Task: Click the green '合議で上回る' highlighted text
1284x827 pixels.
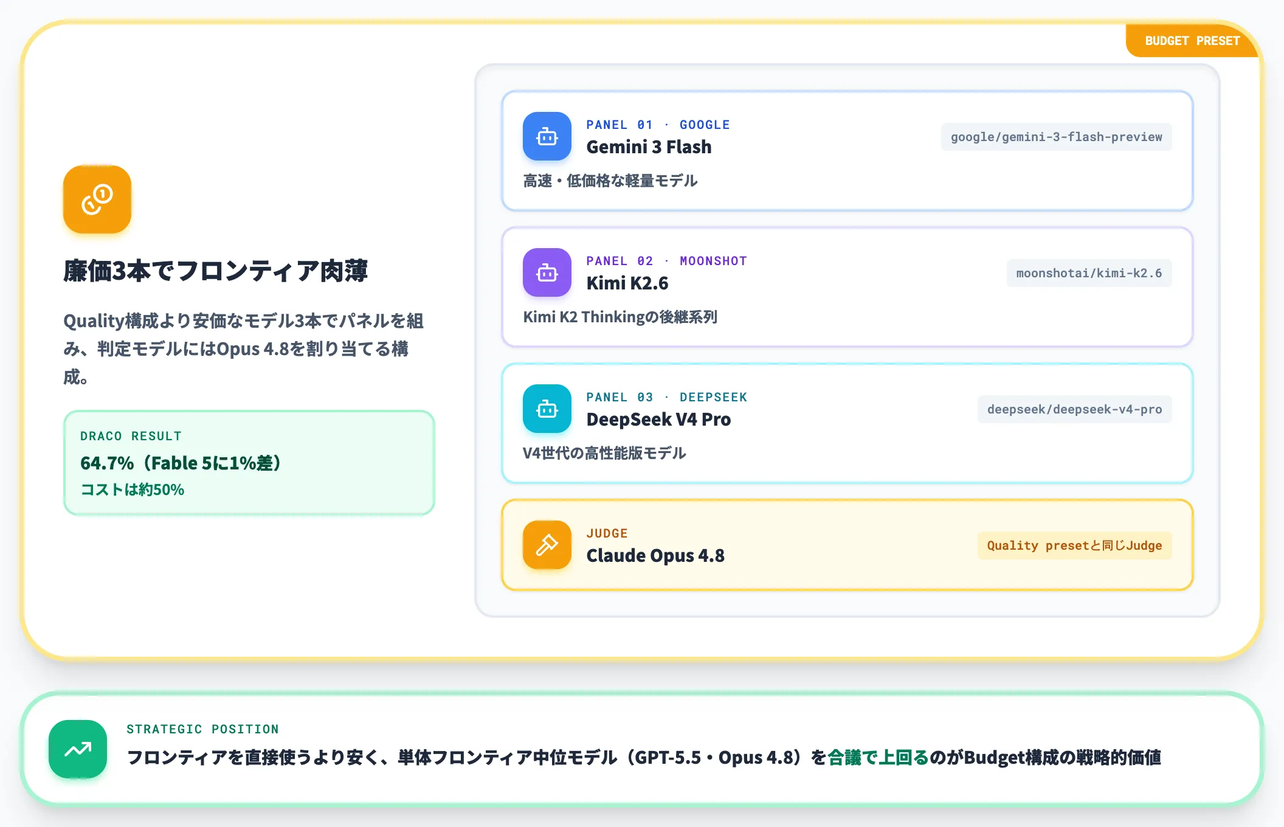Action: pos(878,758)
